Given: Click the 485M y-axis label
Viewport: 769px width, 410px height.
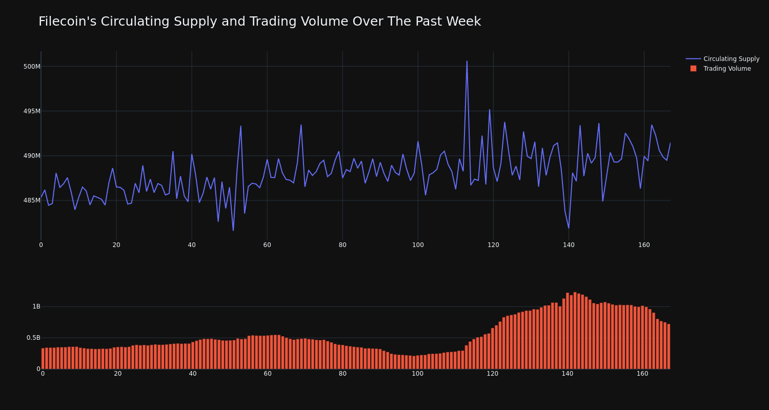Looking at the screenshot, I should click(32, 200).
